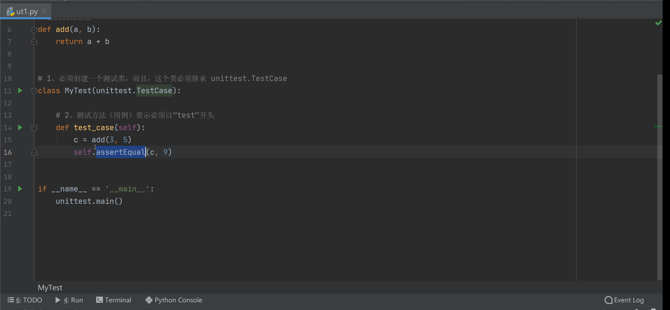Click TODO tab at bottom
The height and width of the screenshot is (310, 670).
point(28,300)
